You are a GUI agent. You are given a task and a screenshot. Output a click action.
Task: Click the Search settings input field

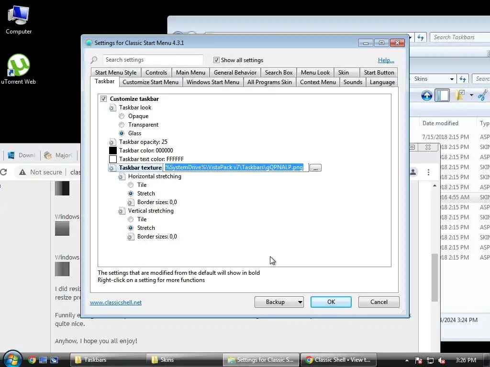point(153,60)
